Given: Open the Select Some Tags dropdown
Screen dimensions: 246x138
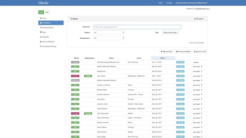Looking at the screenshot, I should [171, 33].
